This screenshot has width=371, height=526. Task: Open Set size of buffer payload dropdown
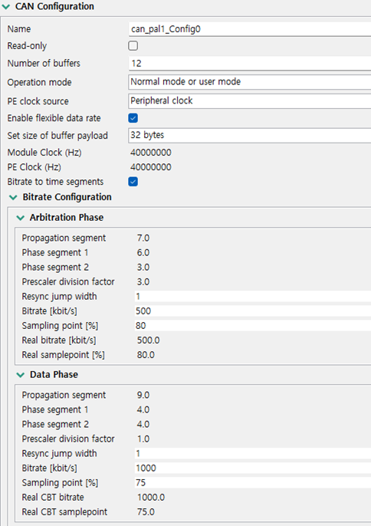click(250, 135)
